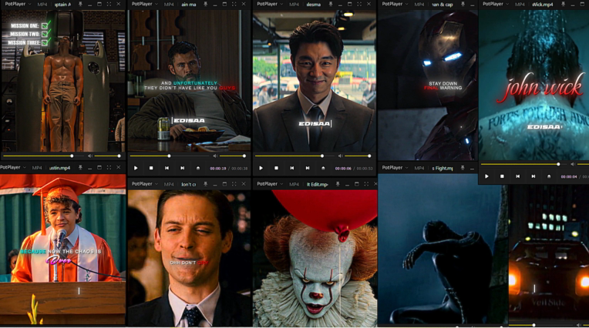Stop playback in the Wick.mp4 window

[x=502, y=176]
